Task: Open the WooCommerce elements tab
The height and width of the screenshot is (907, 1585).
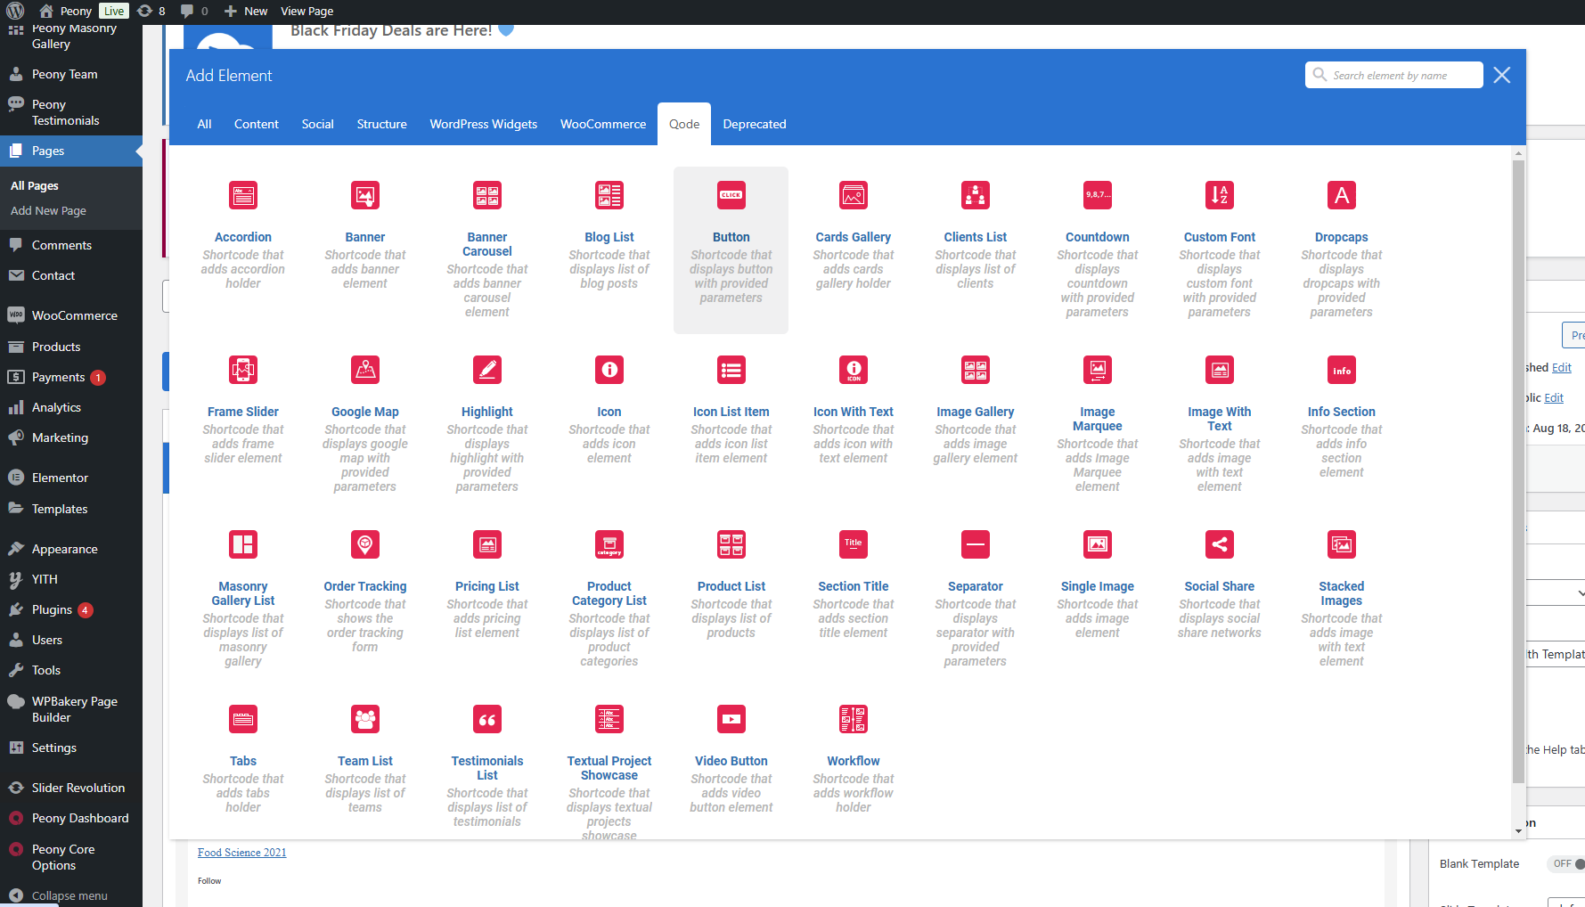Action: tap(603, 124)
